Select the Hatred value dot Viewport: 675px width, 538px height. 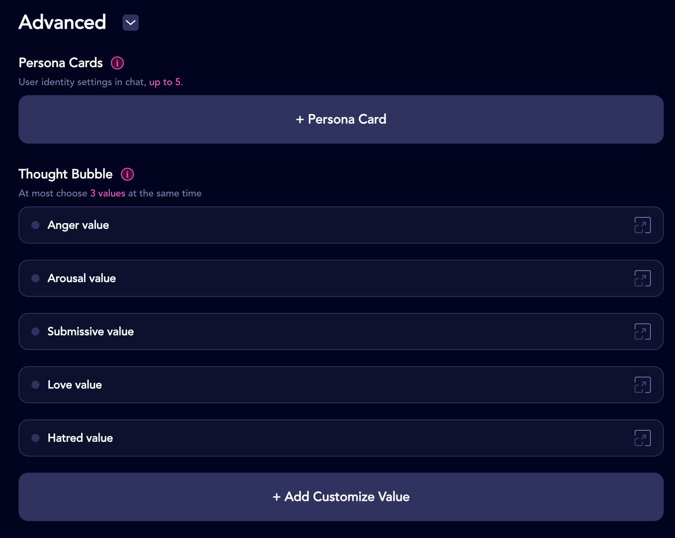(x=35, y=438)
